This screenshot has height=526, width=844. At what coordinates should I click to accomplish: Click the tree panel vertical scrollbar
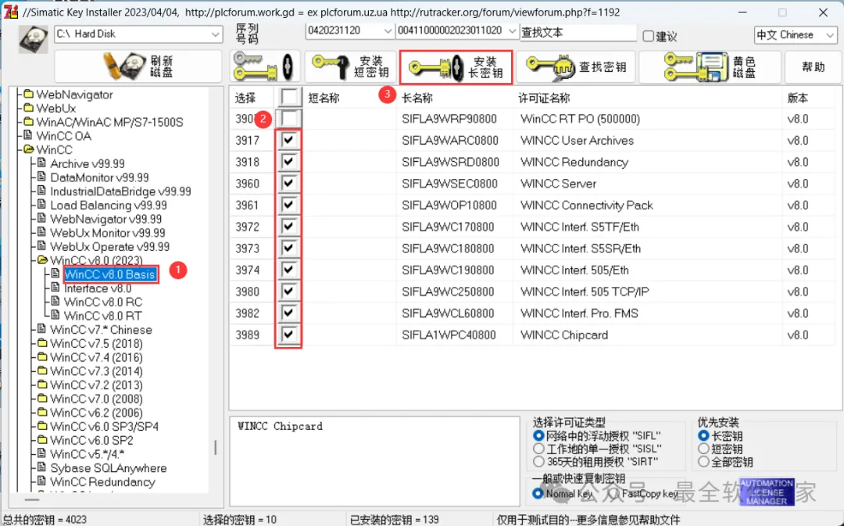216,449
